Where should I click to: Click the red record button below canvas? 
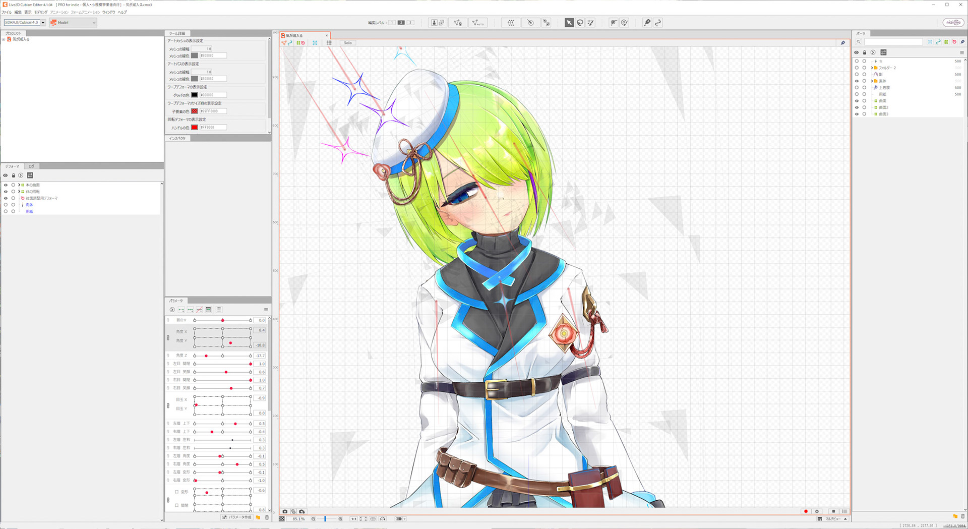(x=806, y=511)
